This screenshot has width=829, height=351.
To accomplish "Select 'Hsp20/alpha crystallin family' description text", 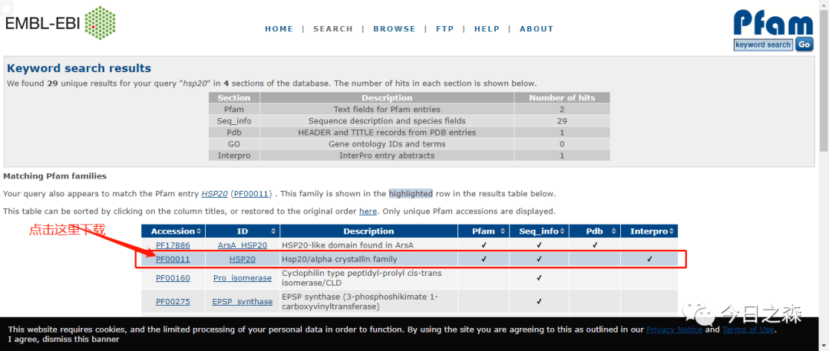I will [339, 259].
